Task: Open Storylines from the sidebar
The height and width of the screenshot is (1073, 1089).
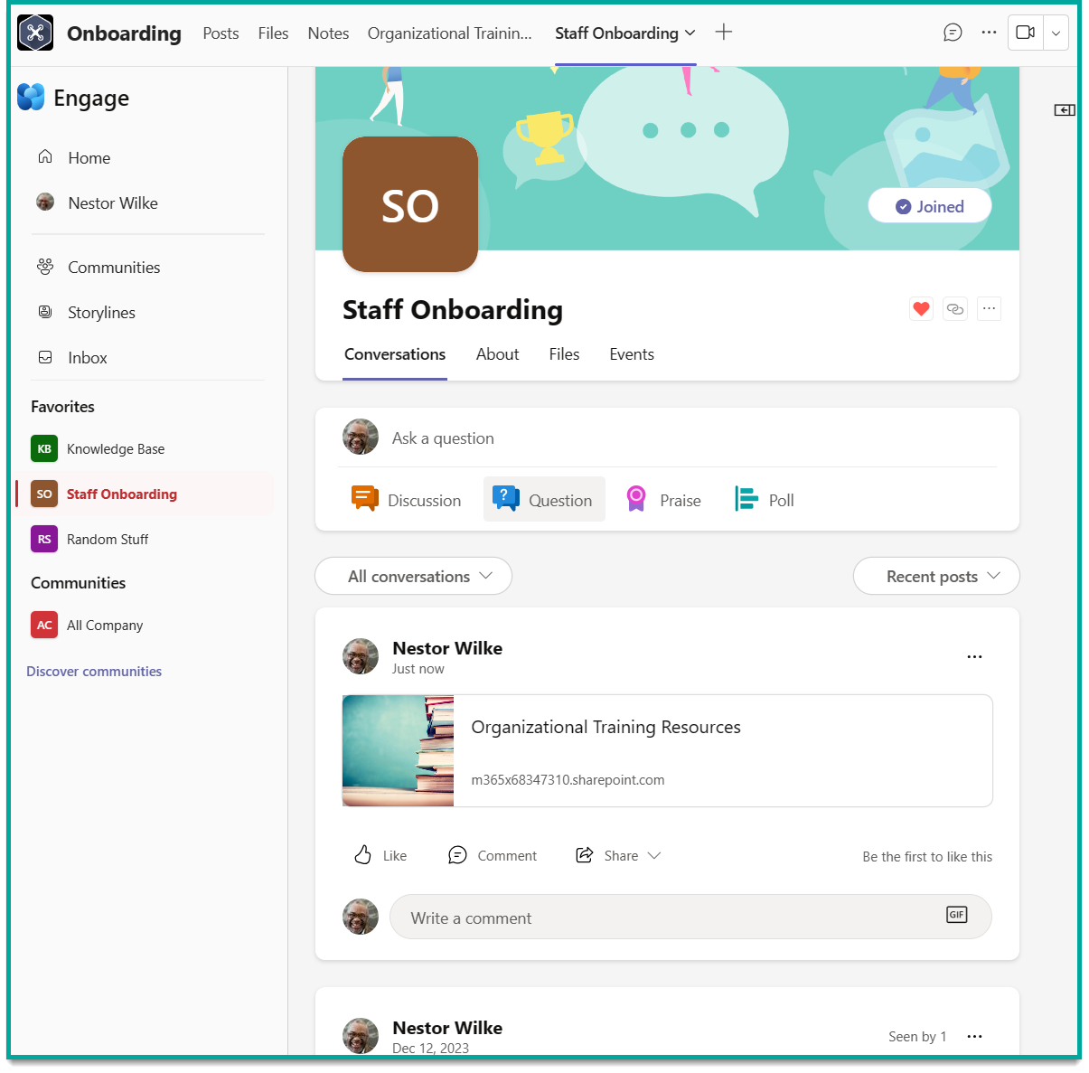Action: (x=101, y=312)
